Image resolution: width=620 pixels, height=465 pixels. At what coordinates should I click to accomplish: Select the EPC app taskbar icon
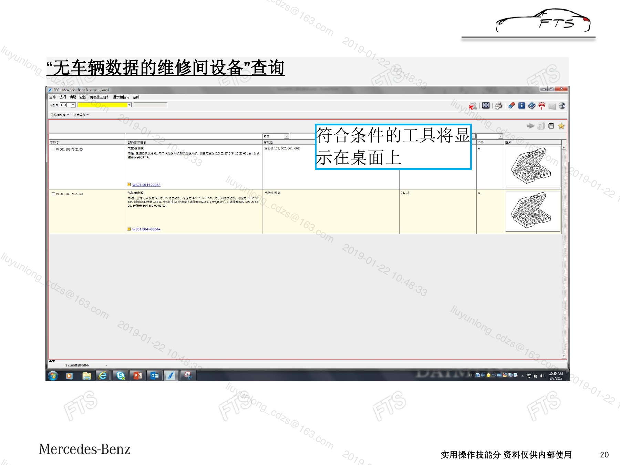point(171,376)
